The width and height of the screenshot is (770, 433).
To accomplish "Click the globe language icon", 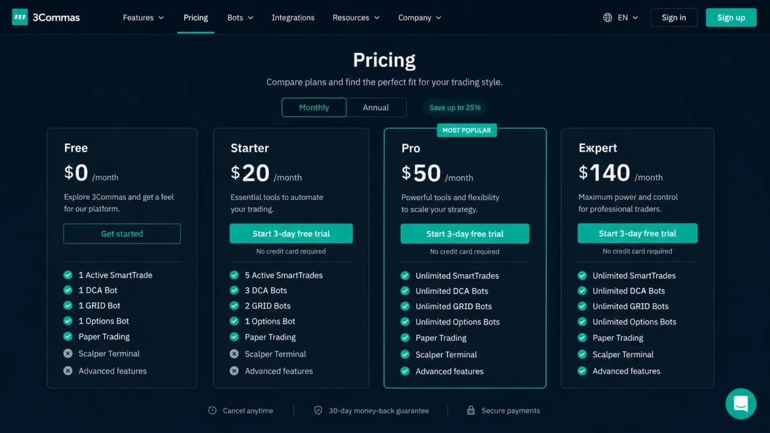I will (608, 17).
